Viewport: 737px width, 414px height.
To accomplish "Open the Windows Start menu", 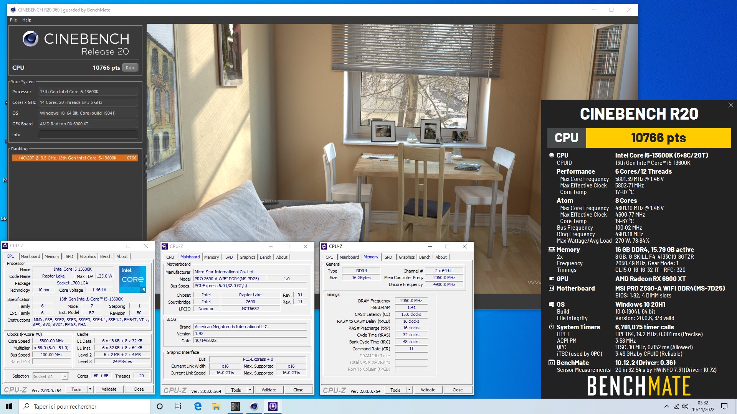I will [9, 406].
